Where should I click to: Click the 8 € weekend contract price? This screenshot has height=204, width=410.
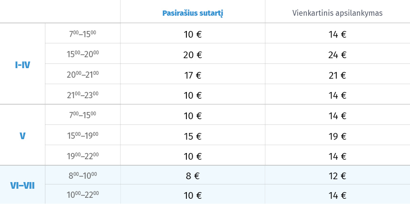pos(193,176)
